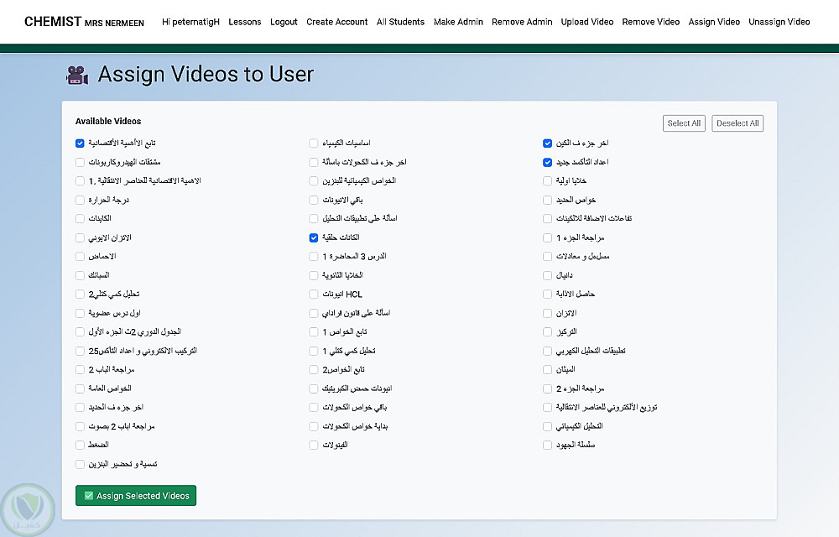Check the تابع الخواص2 video box
This screenshot has height=537, width=839.
314,369
